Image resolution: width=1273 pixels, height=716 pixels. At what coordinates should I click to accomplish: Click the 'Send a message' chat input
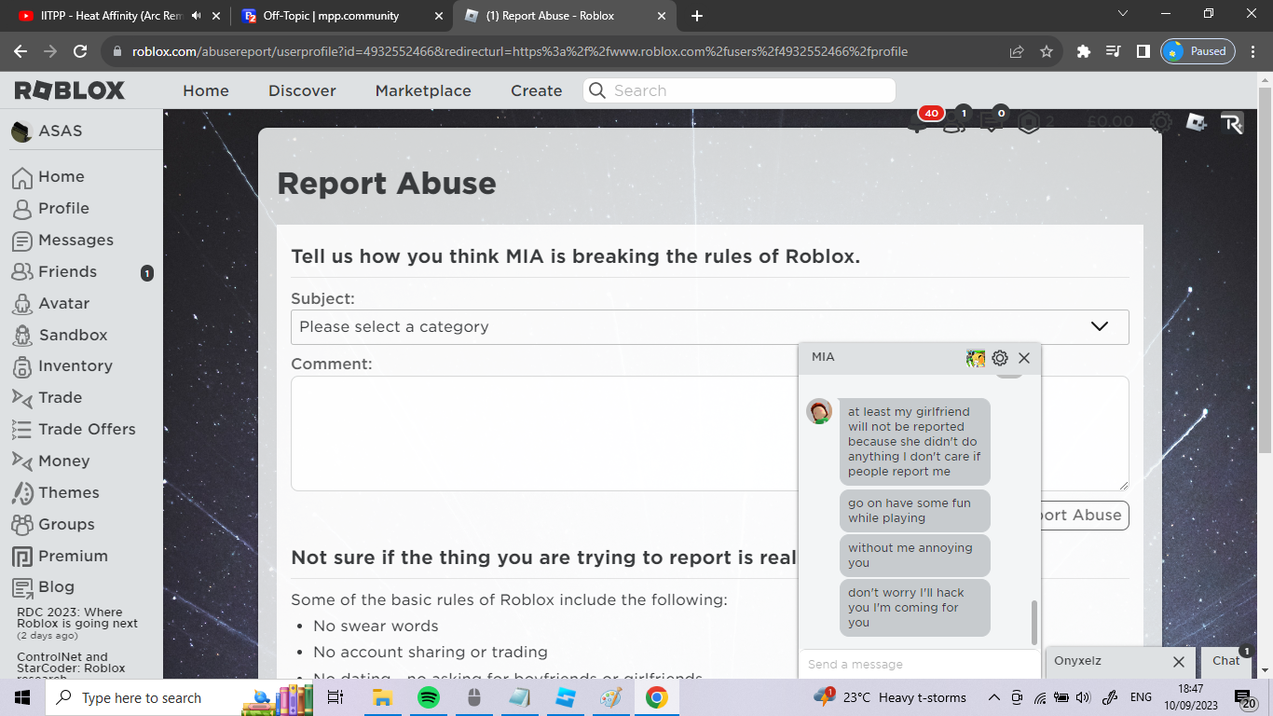pyautogui.click(x=919, y=664)
